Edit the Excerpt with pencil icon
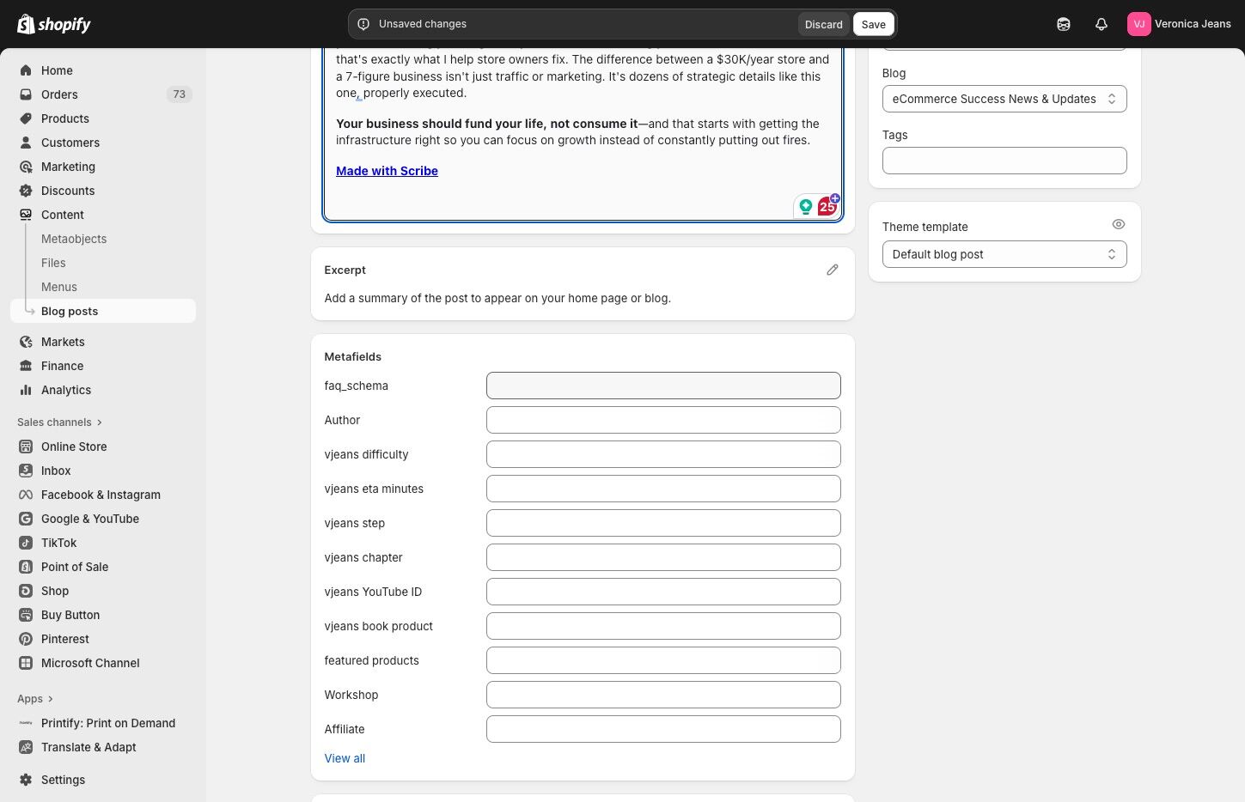 point(832,270)
